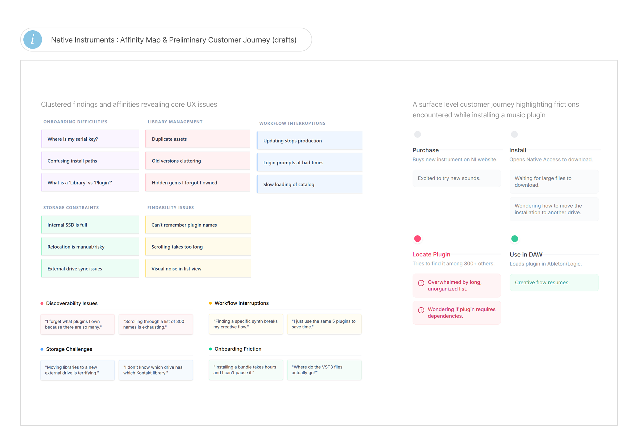Click the ONBOARDING DIFFICULTIES cluster heading

(x=75, y=122)
